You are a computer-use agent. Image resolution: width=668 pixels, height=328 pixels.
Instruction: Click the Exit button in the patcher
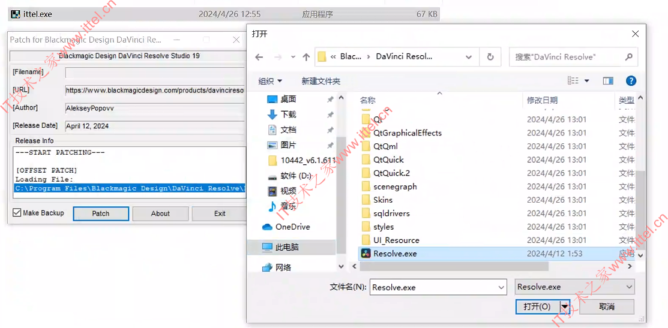point(220,213)
